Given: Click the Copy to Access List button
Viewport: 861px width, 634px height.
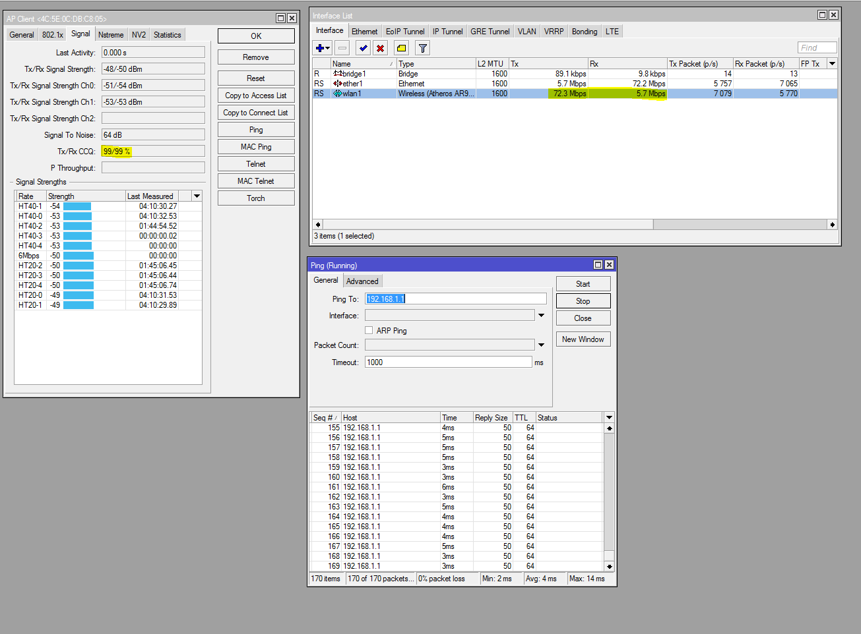Looking at the screenshot, I should 255,96.
